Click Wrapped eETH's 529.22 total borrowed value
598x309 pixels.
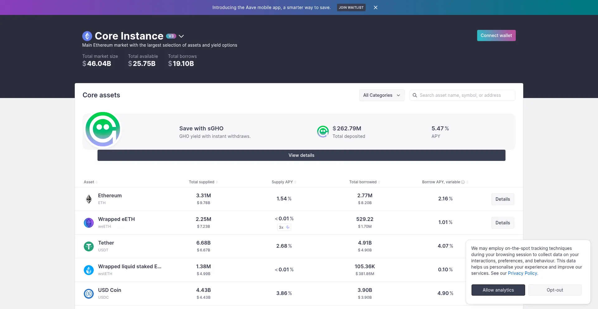(x=365, y=219)
